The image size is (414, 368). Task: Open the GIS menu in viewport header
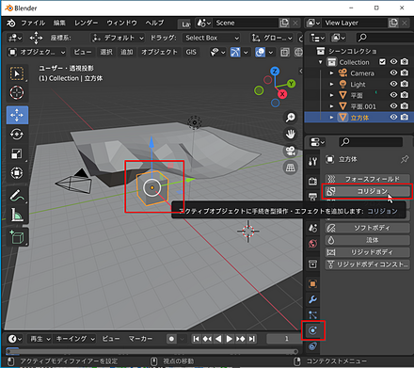point(191,52)
